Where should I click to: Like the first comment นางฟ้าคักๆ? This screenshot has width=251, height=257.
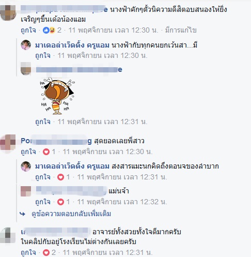pos(28,31)
